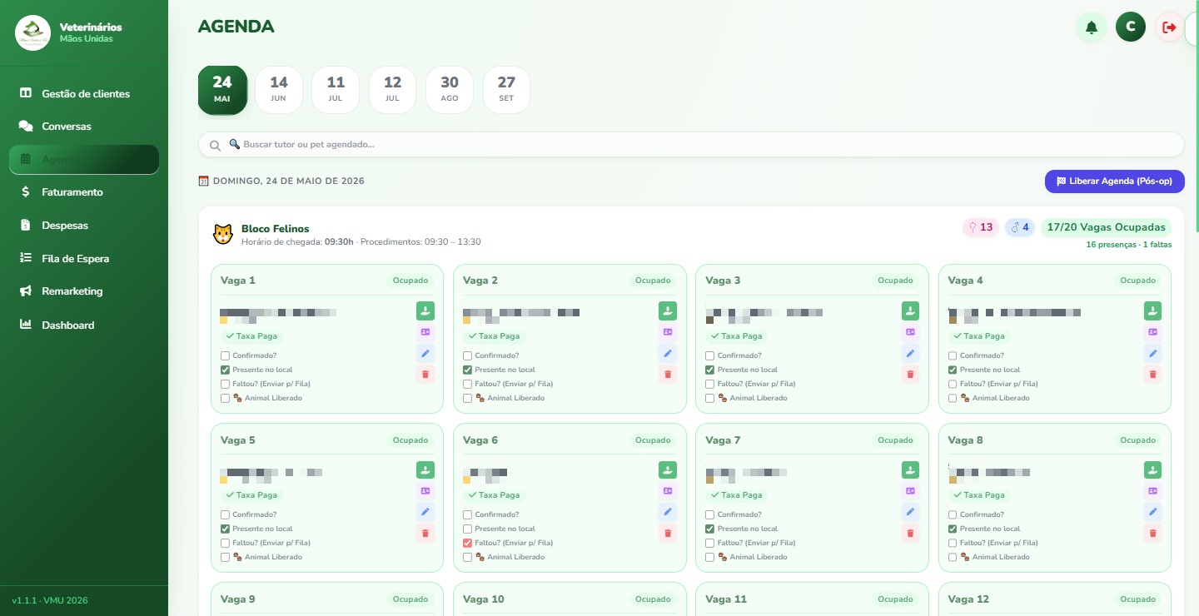Open Conversas in sidebar
Viewport: 1199px width, 616px height.
point(84,127)
